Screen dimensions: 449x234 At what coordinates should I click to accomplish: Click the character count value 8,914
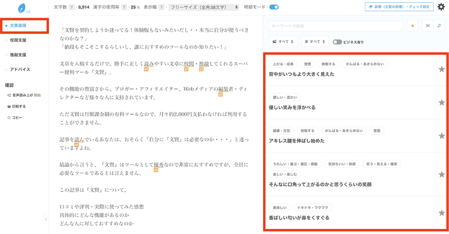pyautogui.click(x=84, y=7)
